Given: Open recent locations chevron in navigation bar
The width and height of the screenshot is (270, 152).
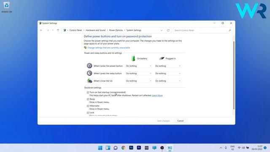Looking at the screenshot, I should coord(53,30).
